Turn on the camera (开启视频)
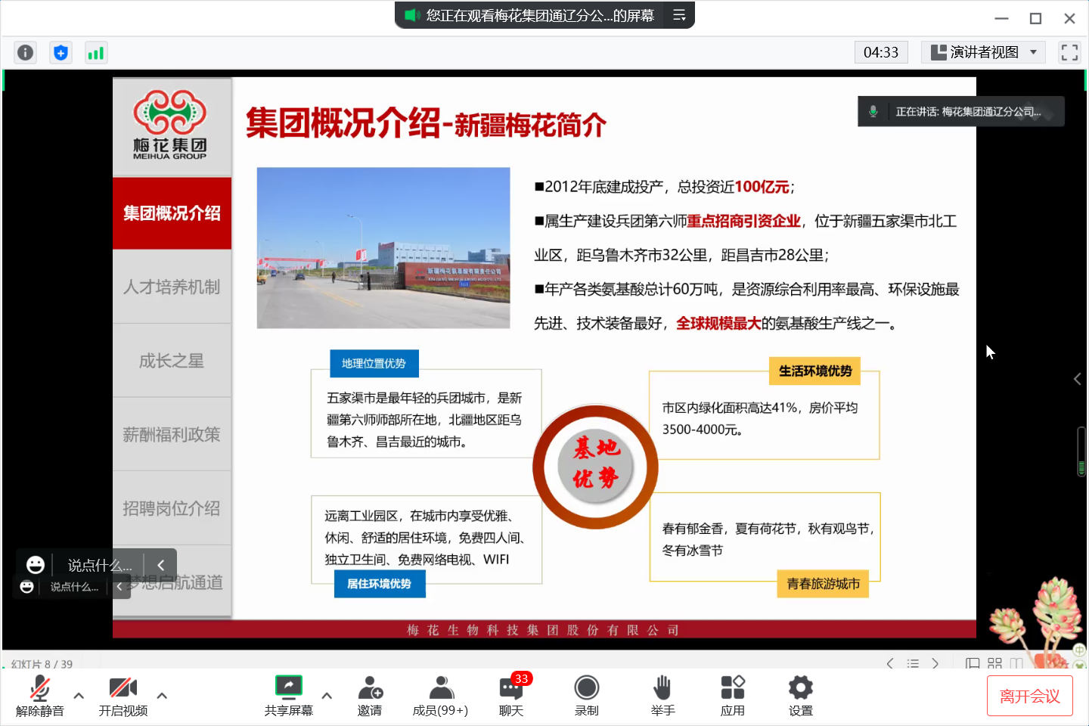1089x726 pixels. 123,695
